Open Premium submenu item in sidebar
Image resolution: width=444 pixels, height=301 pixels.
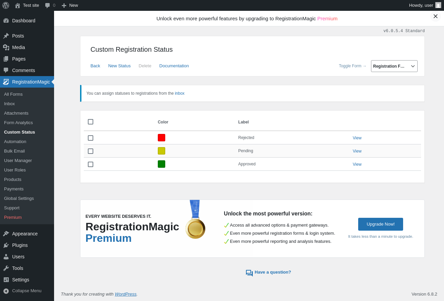tap(13, 217)
